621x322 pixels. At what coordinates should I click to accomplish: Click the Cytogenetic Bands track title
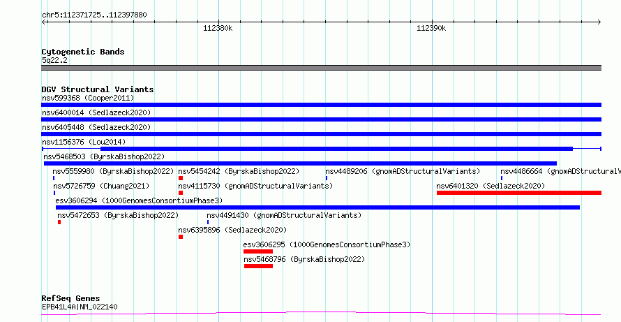[83, 52]
